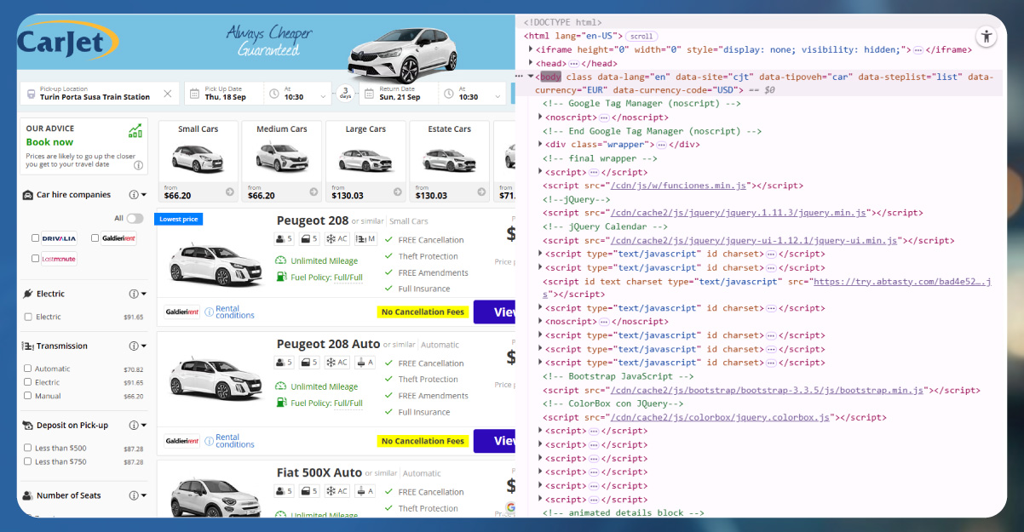
Task: Click info icon next to Car hire companies
Action: pyautogui.click(x=134, y=195)
